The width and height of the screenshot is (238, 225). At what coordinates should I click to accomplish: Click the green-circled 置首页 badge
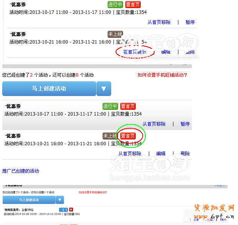[x=128, y=136]
